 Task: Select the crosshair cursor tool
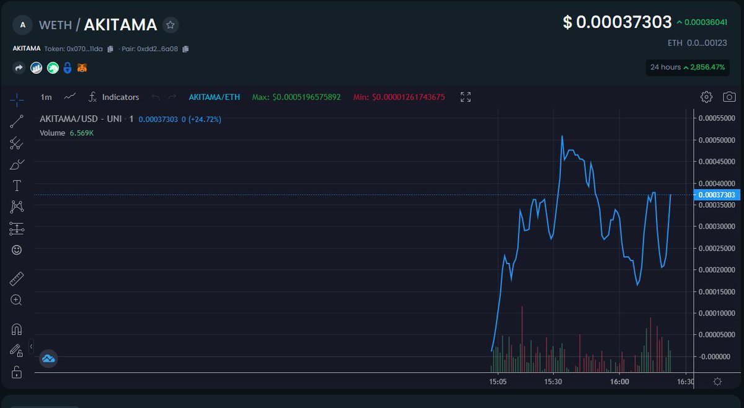(17, 99)
